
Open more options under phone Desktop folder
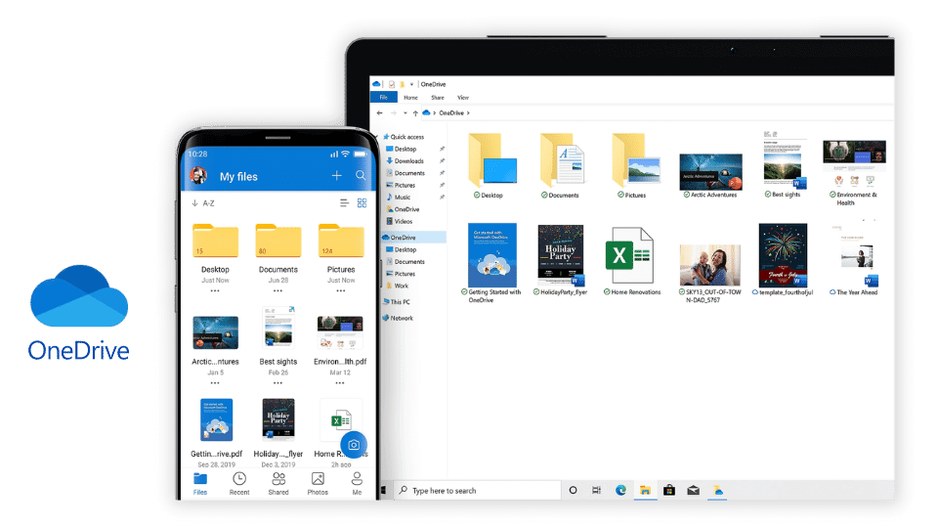[215, 291]
